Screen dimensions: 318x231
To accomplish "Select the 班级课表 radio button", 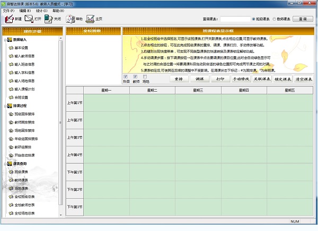I will (254, 19).
